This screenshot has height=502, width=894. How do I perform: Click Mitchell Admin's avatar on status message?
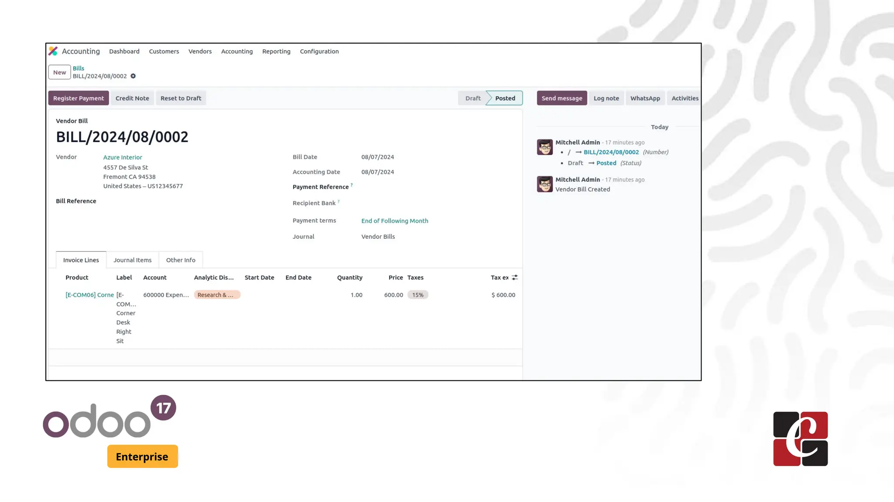pos(544,147)
